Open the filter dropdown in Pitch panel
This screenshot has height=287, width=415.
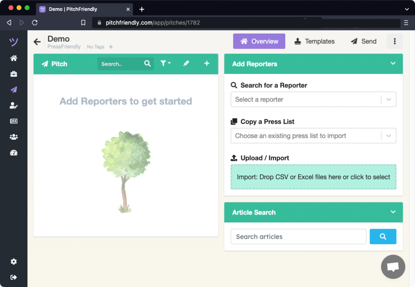click(x=165, y=64)
